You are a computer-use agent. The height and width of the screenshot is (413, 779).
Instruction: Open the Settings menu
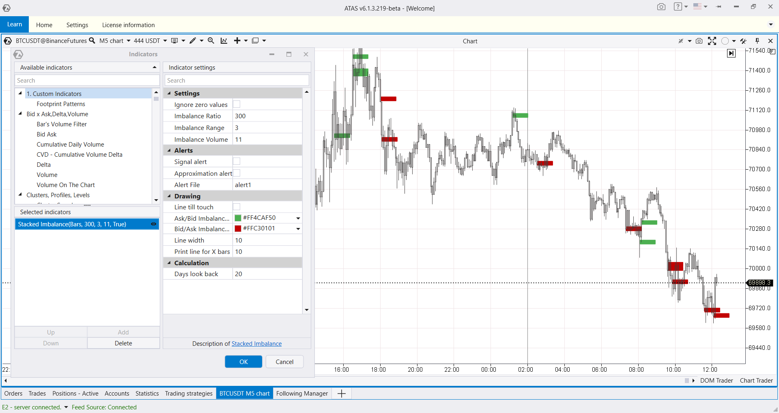click(77, 25)
